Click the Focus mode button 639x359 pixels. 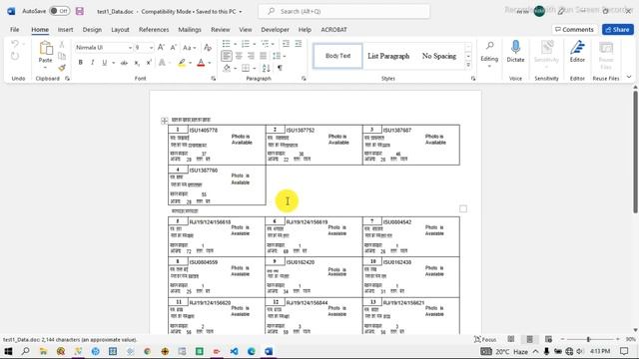[485, 339]
